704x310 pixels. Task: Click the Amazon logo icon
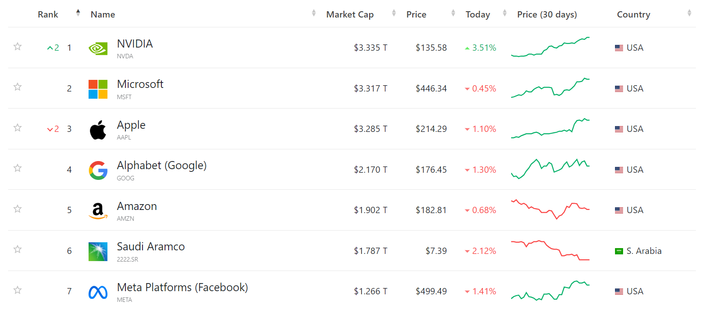[x=98, y=211]
